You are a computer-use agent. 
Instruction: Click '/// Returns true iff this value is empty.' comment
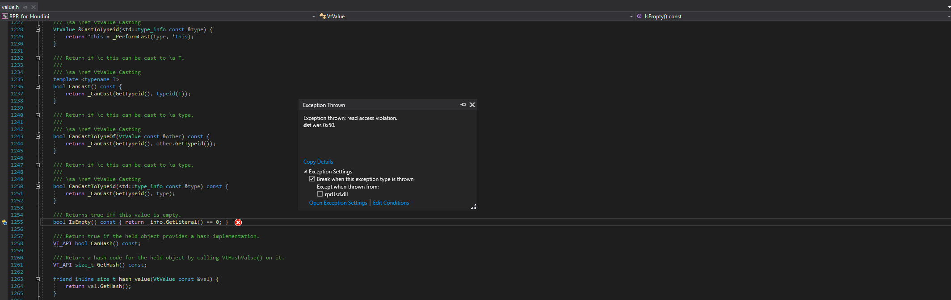(x=117, y=215)
